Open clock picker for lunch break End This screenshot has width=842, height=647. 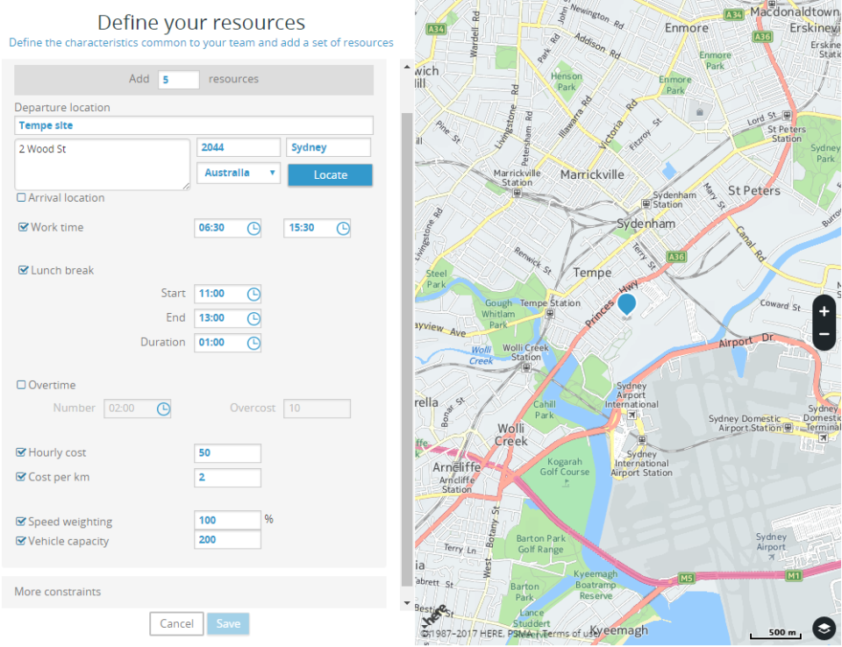(x=253, y=318)
